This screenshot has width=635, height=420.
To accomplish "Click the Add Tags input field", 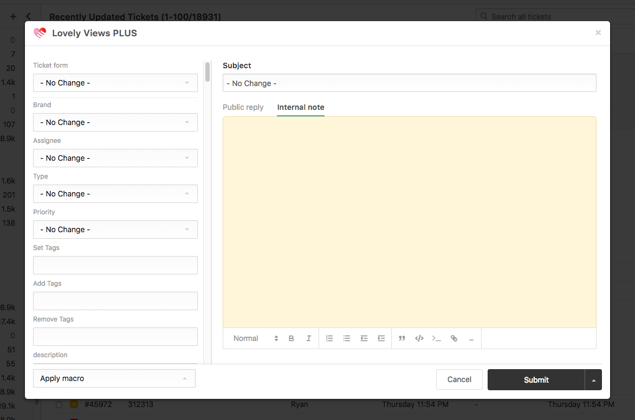I will pyautogui.click(x=115, y=301).
